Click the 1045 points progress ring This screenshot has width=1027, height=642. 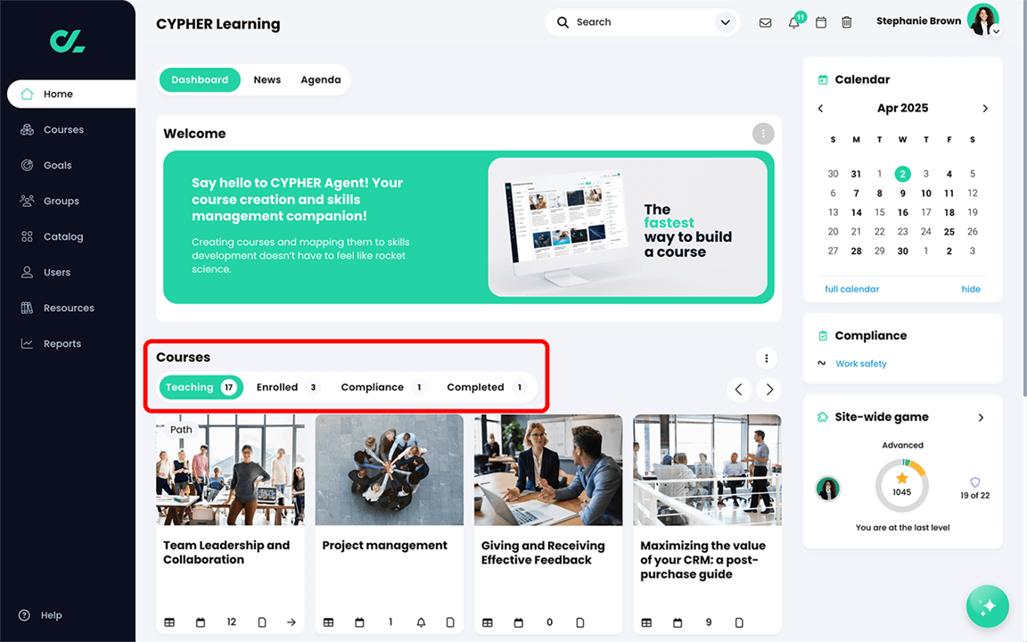[902, 486]
